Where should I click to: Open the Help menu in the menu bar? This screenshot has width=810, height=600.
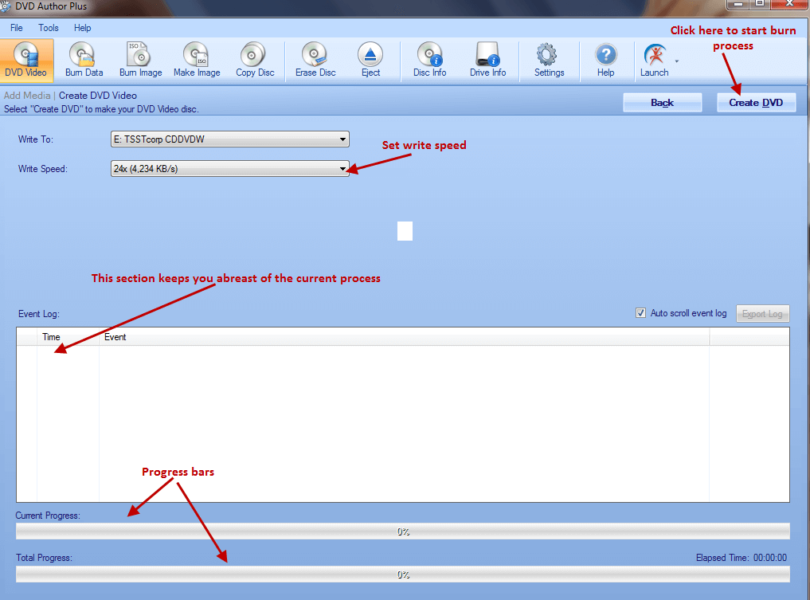[x=82, y=28]
